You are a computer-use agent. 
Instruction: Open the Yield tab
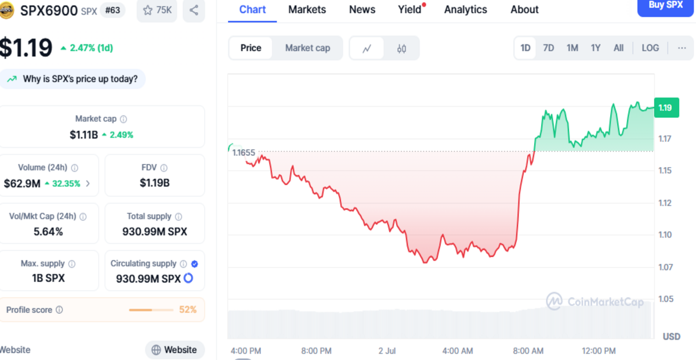410,10
